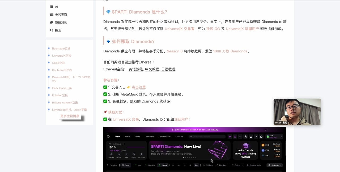340x172 pixels.
Task: Click the Convert icon under account balance
Action: coord(134,154)
